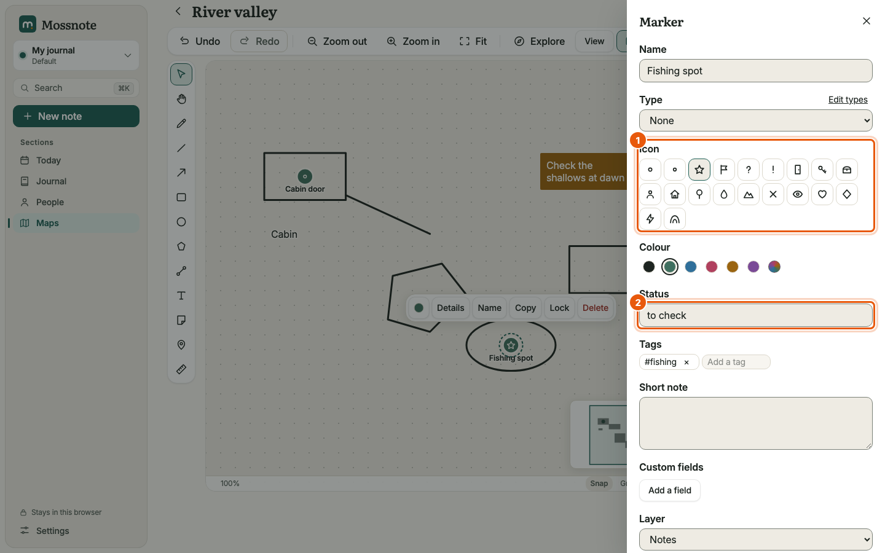Choose the ellipse shape tool
Image resolution: width=885 pixels, height=553 pixels.
pyautogui.click(x=181, y=222)
